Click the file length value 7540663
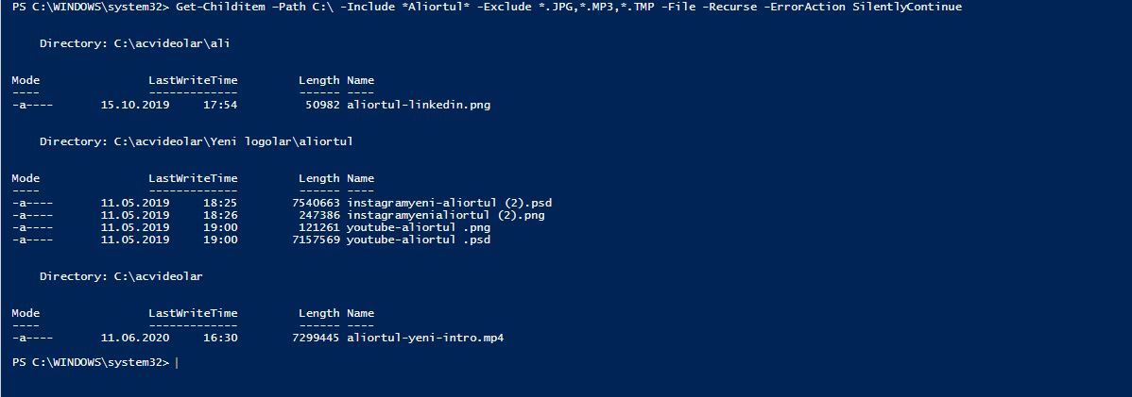This screenshot has width=1132, height=397. tap(316, 203)
